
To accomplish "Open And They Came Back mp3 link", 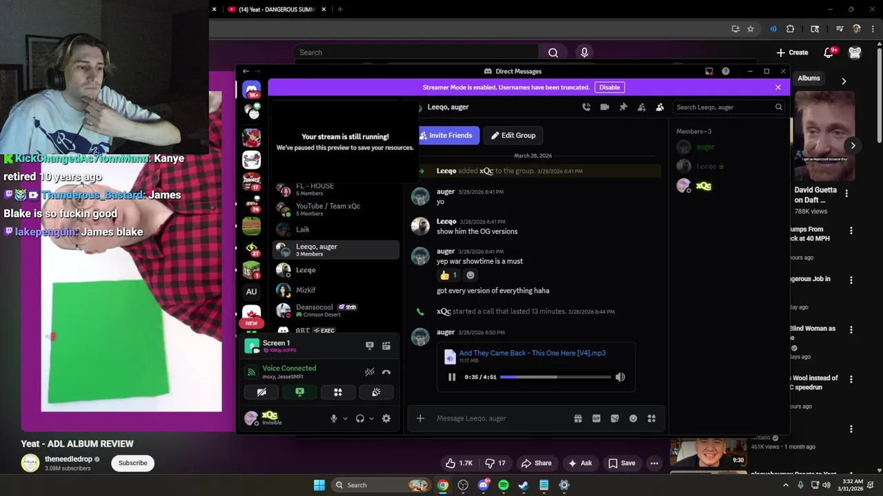I will click(x=533, y=353).
